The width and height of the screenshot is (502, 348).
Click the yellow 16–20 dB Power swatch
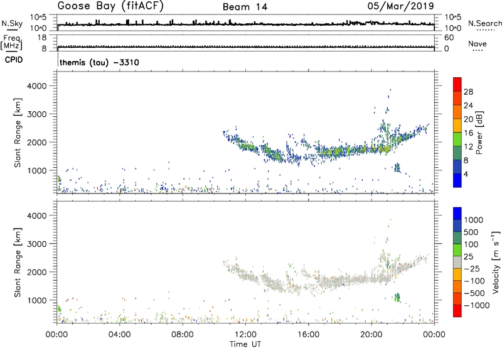click(x=457, y=125)
